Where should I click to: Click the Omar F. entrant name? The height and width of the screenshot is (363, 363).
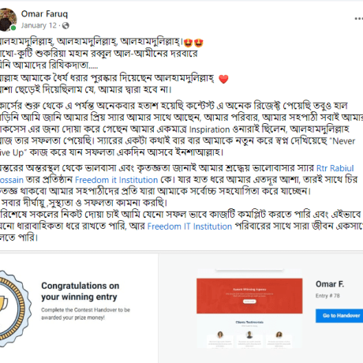click(330, 284)
